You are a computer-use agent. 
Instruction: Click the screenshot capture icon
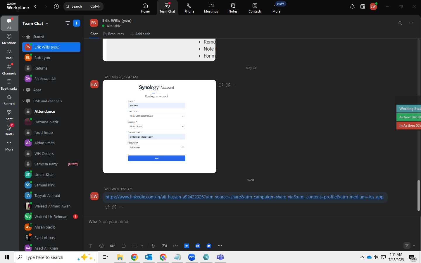(135, 246)
